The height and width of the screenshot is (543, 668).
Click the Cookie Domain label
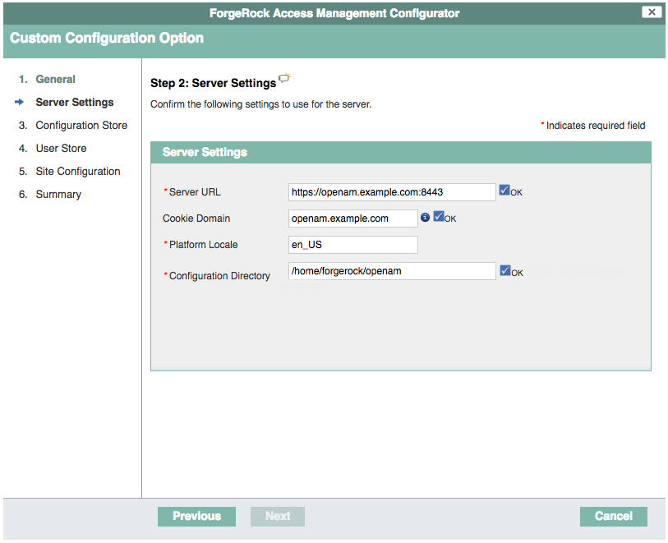point(196,219)
